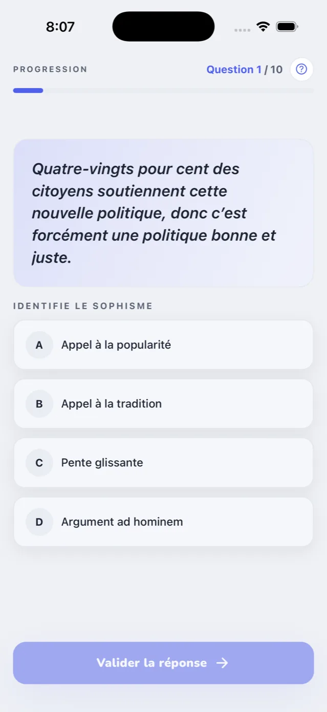Click the unfilled grey progress track
The height and width of the screenshot is (712, 327).
(x=179, y=91)
